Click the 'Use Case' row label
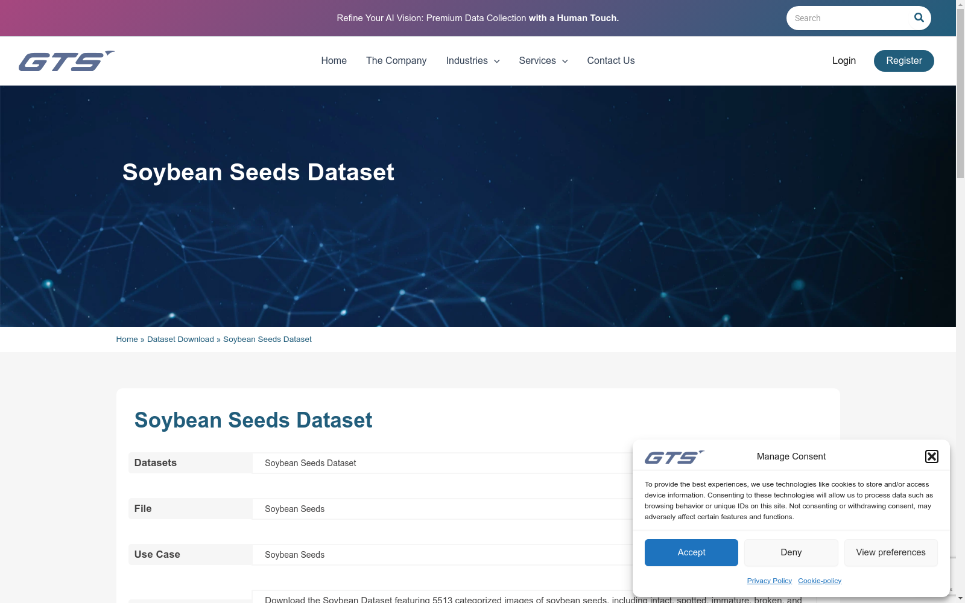The height and width of the screenshot is (603, 965). pyautogui.click(x=157, y=555)
